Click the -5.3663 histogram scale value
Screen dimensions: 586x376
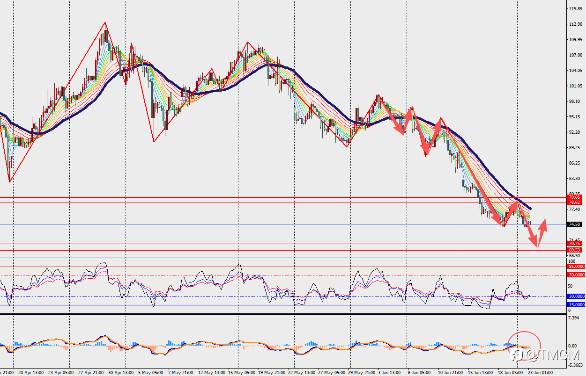(576, 365)
